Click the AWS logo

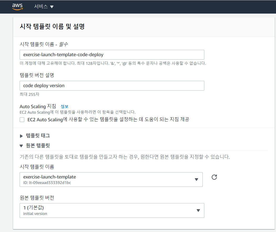(18, 7)
